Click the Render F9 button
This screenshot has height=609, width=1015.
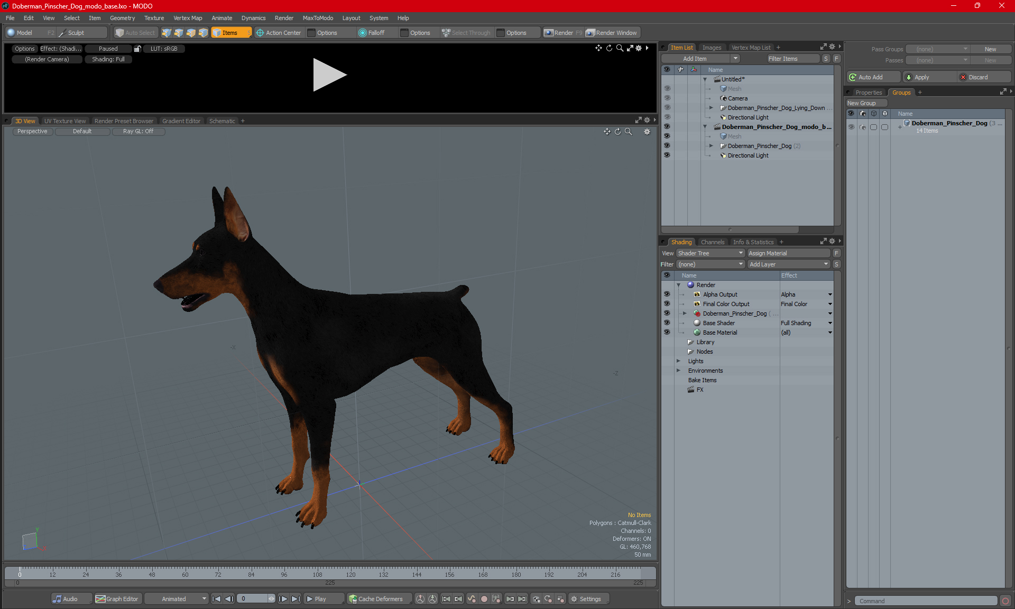(563, 33)
